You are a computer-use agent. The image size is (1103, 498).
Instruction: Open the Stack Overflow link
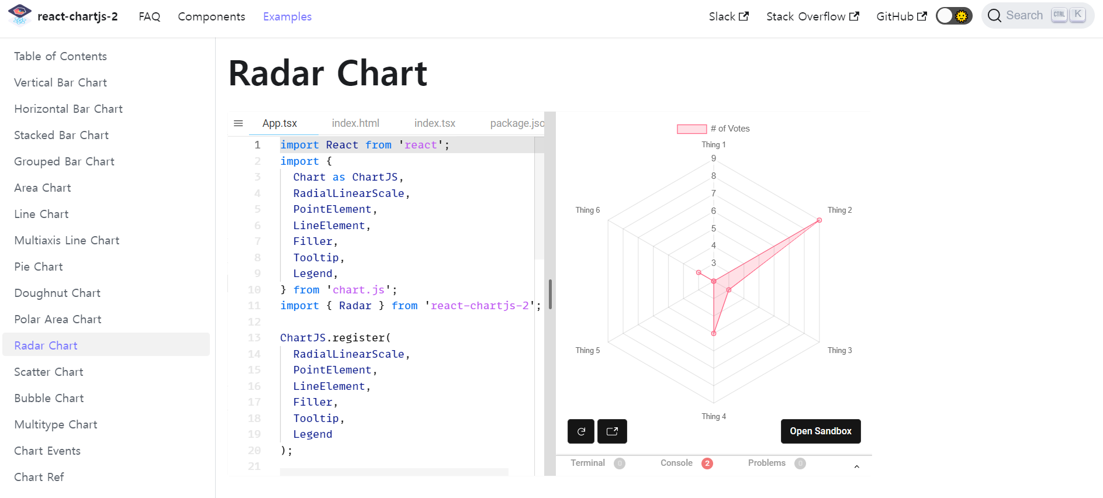pyautogui.click(x=812, y=16)
